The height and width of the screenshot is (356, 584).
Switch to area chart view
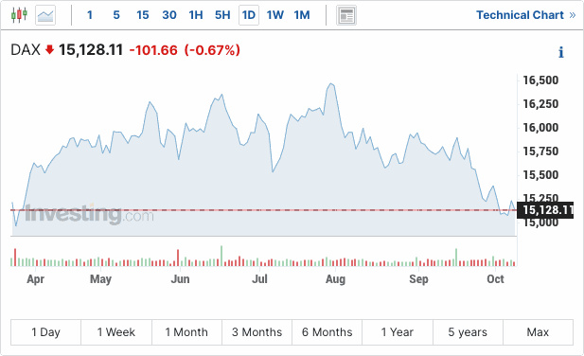[x=45, y=15]
